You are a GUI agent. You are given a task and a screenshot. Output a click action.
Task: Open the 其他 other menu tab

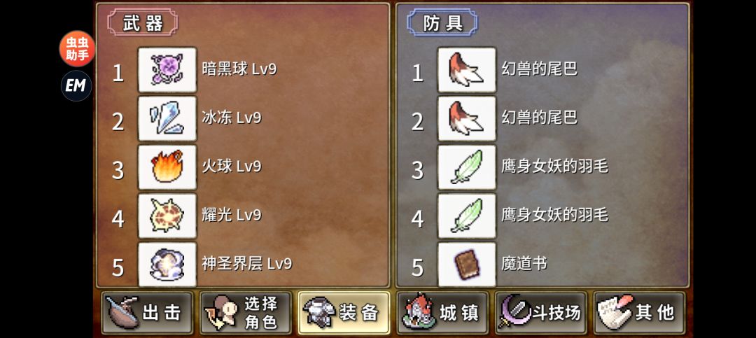(x=639, y=313)
